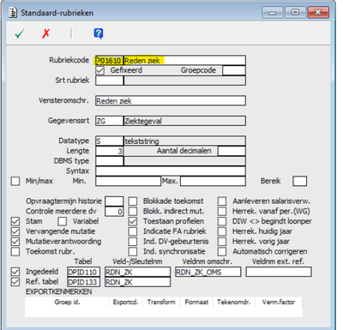The height and width of the screenshot is (330, 343).
Task: Check Ind. DV-gebeurtenis checkbox
Action: click(133, 242)
